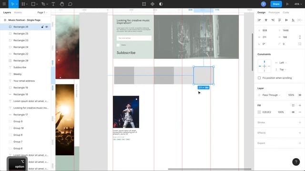Open the user avatar menu
Screen dimensions: 305x171
click(264, 4)
